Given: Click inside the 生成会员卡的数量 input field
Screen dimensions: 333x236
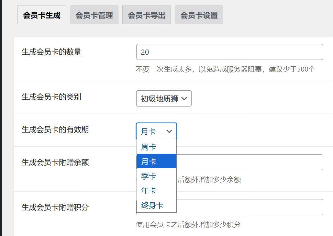Looking at the screenshot, I should tap(230, 52).
